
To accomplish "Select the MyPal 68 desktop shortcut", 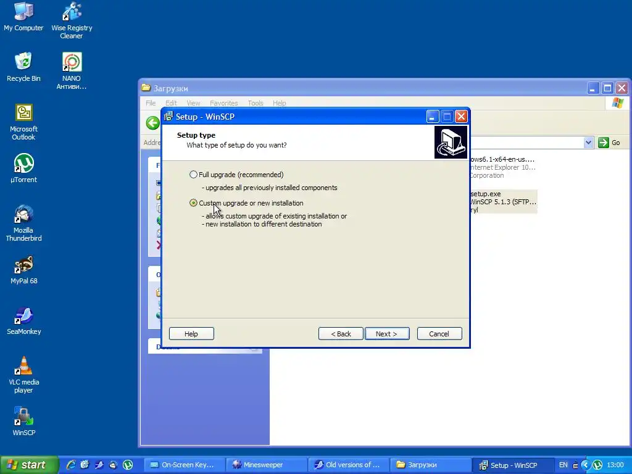I will (23, 270).
